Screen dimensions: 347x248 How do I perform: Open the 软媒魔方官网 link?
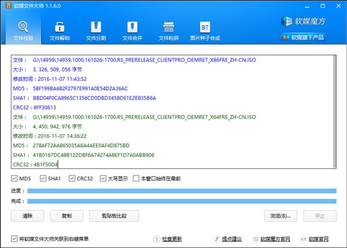pyautogui.click(x=275, y=239)
